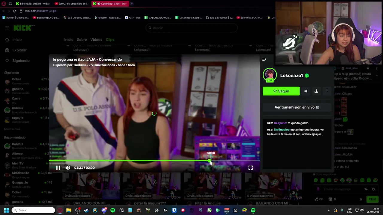Switch to the Videos channel tab

(x=96, y=39)
